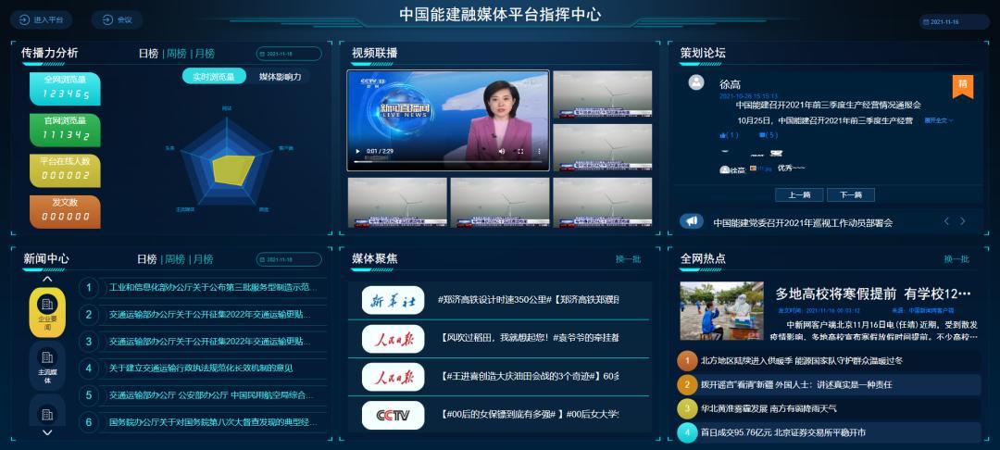Click the orange 发文数 counter card
This screenshot has height=450, width=1000.
[65, 212]
